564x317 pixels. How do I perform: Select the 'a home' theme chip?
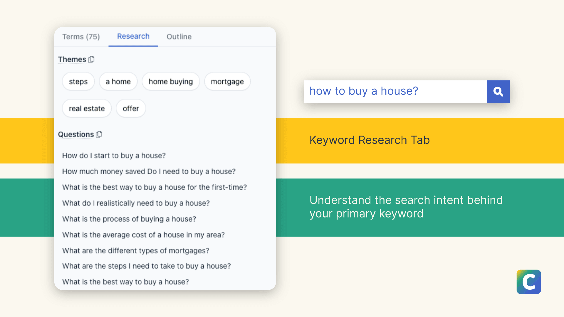click(118, 82)
